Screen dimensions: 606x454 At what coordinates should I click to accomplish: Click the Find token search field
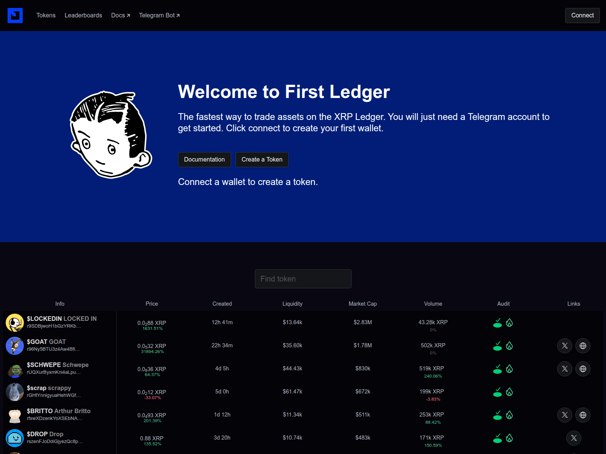(x=303, y=279)
